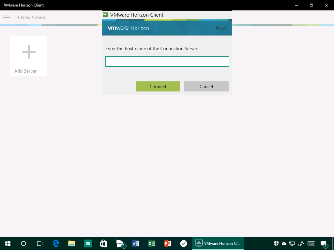The height and width of the screenshot is (250, 334).
Task: Click the Connect button
Action: click(158, 87)
